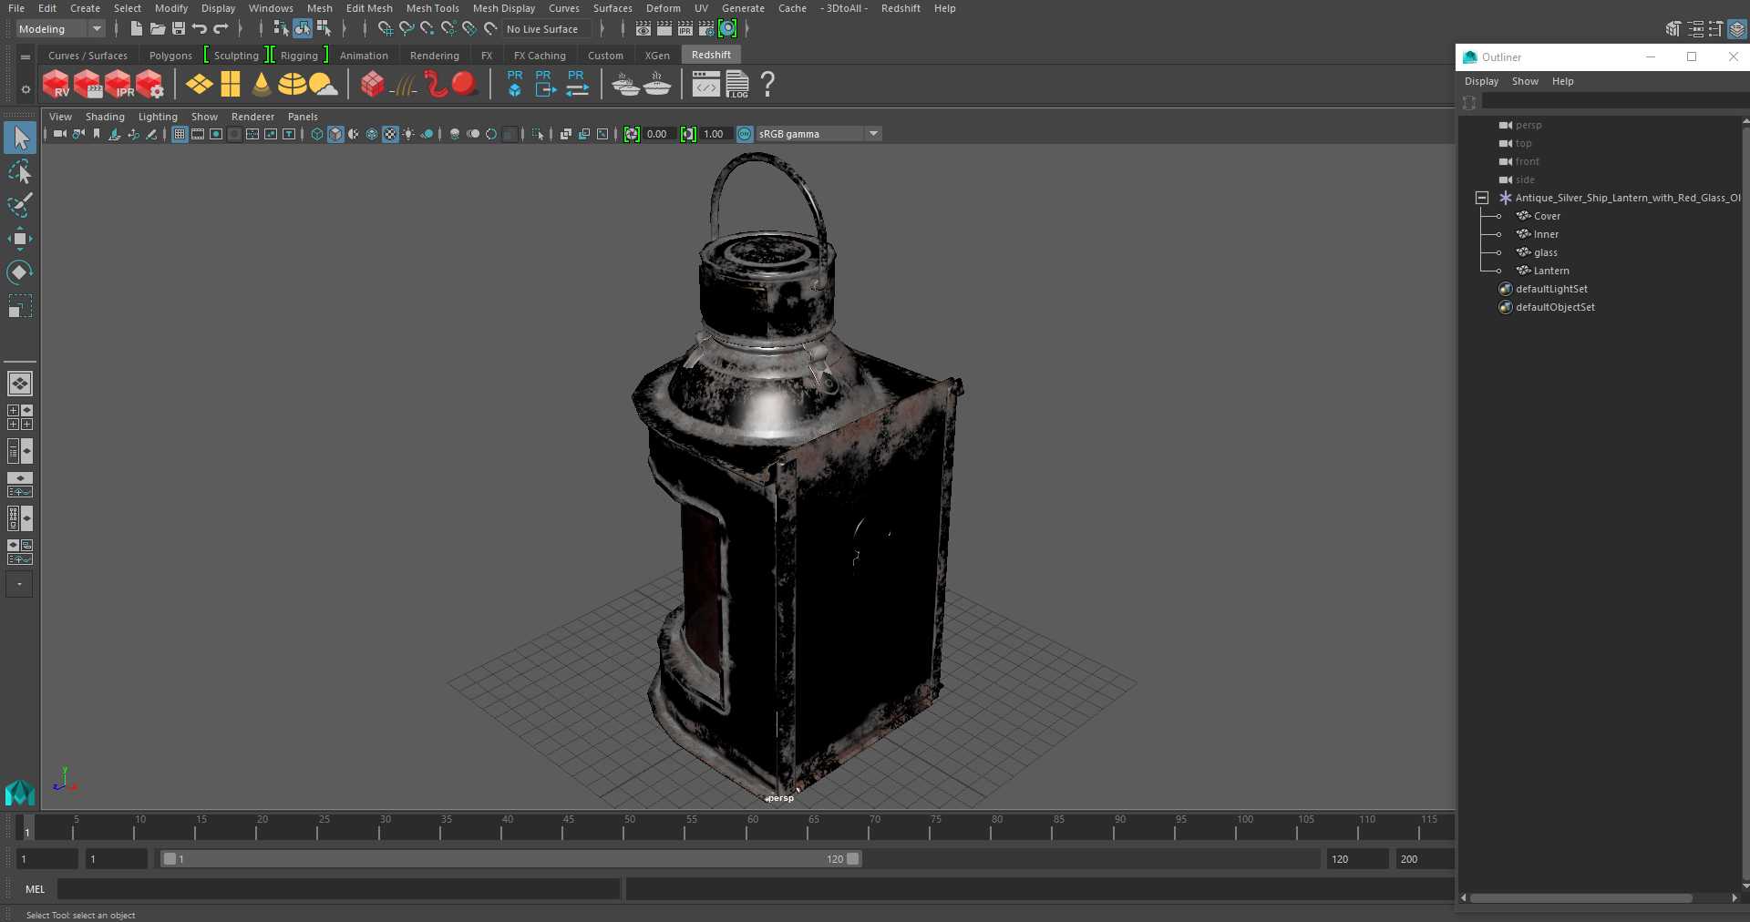1750x922 pixels.
Task: Activate the Paint selection tool
Action: 20,205
